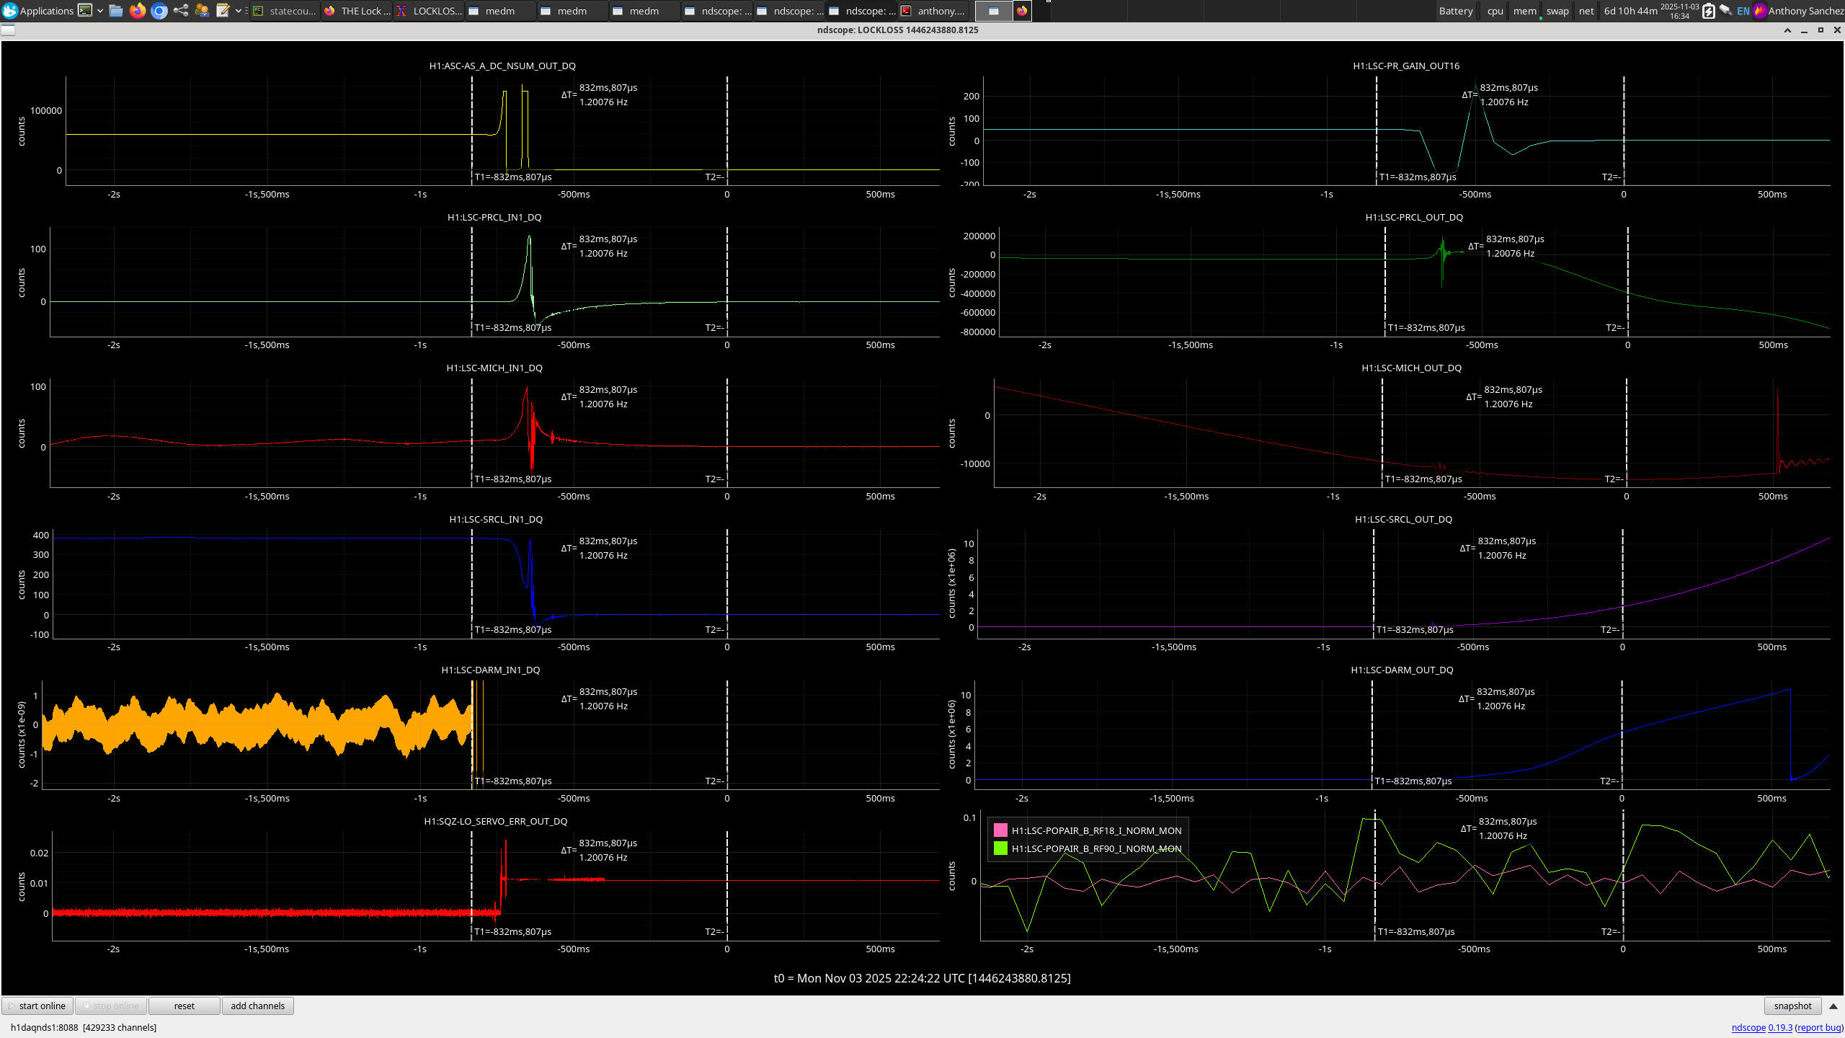Toggle RF90_I_NORM_MON green legend entry

1000,848
